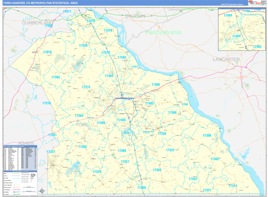Click ZIP code 17322 label
This screenshot has height=197, width=268.
pos(170,150)
